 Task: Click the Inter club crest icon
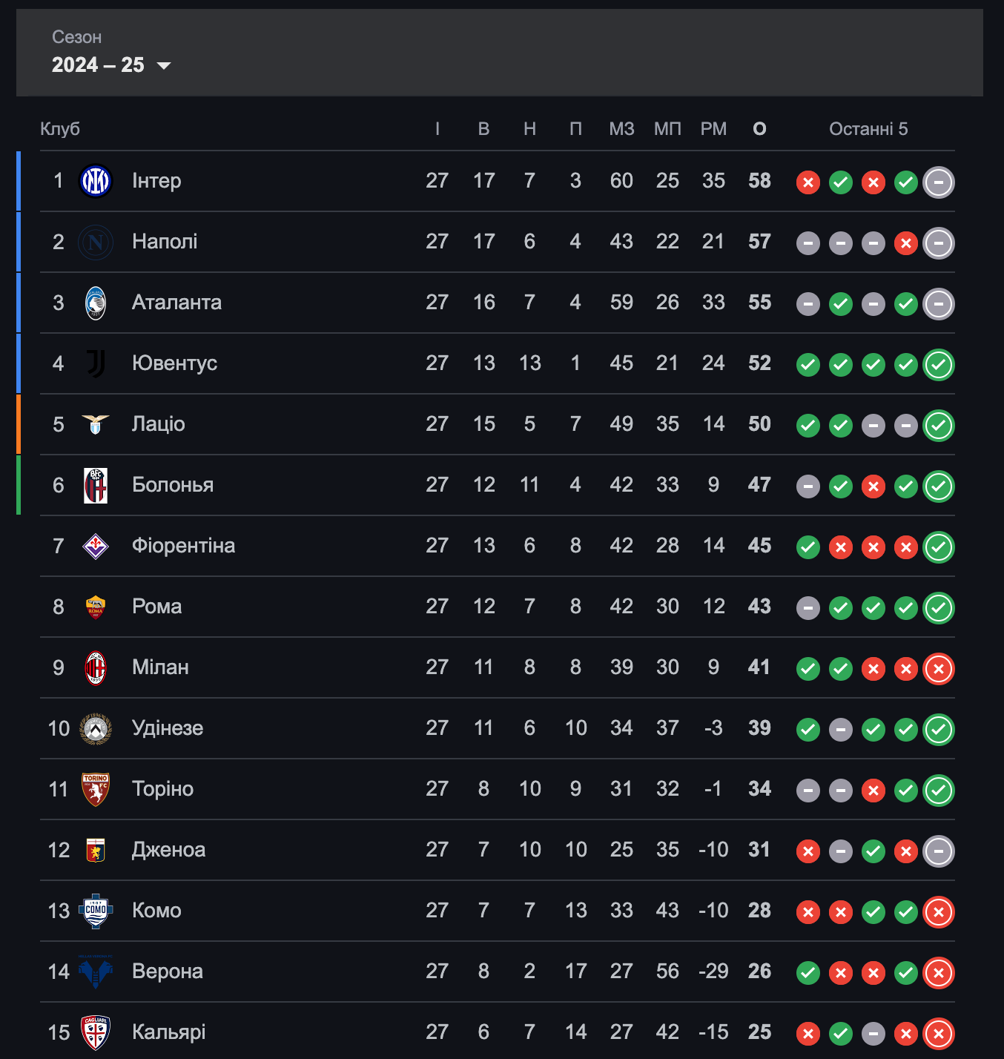[96, 181]
